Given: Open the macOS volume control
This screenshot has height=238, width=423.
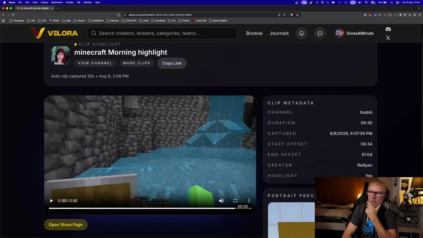Looking at the screenshot, I should [360, 2].
